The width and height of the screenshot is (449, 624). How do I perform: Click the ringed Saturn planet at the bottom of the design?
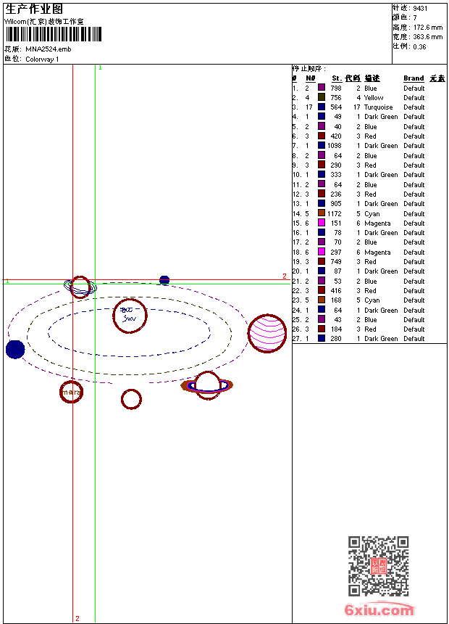tap(207, 385)
